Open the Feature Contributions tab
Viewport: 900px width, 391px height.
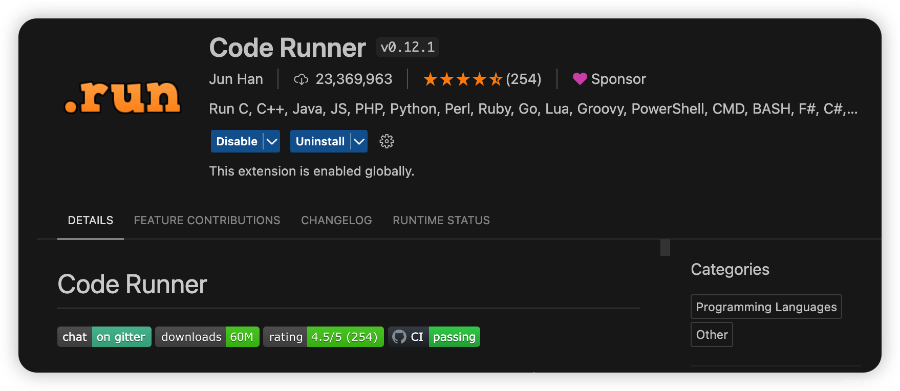207,221
